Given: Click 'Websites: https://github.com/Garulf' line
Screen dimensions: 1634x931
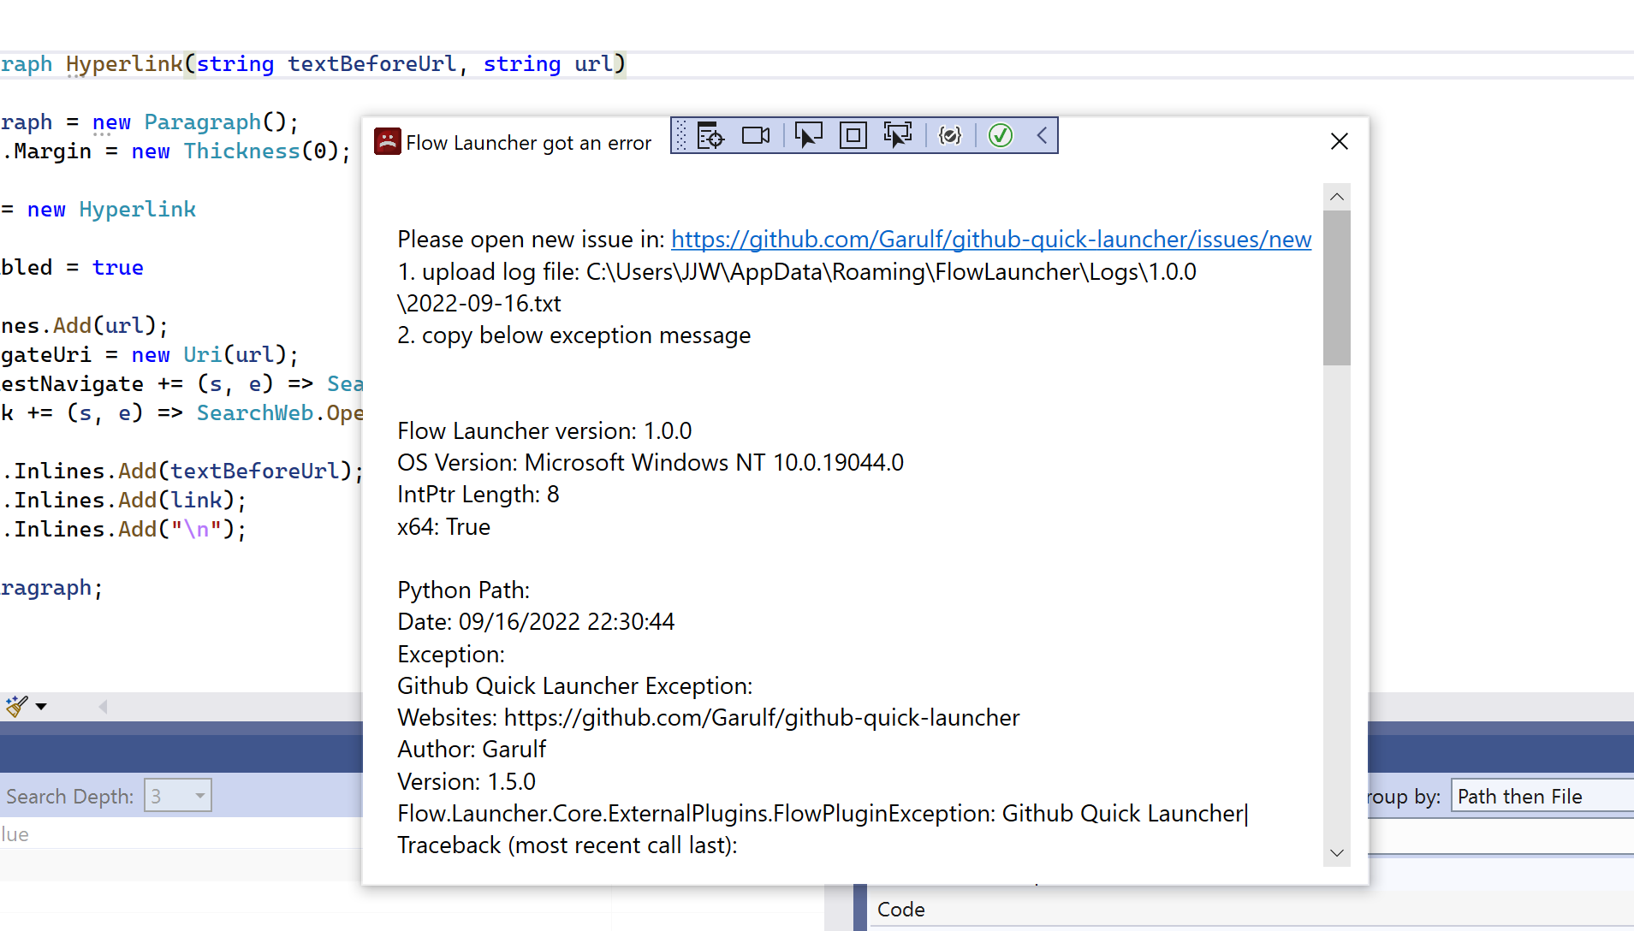Looking at the screenshot, I should (709, 718).
